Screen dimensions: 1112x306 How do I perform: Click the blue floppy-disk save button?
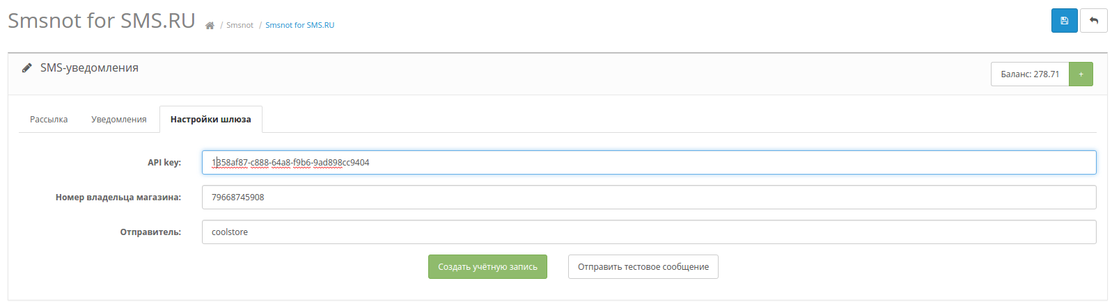pos(1064,21)
